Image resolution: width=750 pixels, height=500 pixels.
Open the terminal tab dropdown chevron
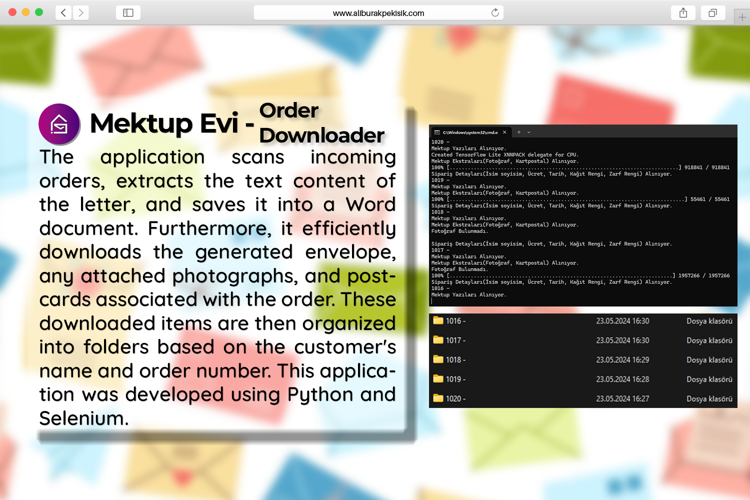pyautogui.click(x=528, y=132)
